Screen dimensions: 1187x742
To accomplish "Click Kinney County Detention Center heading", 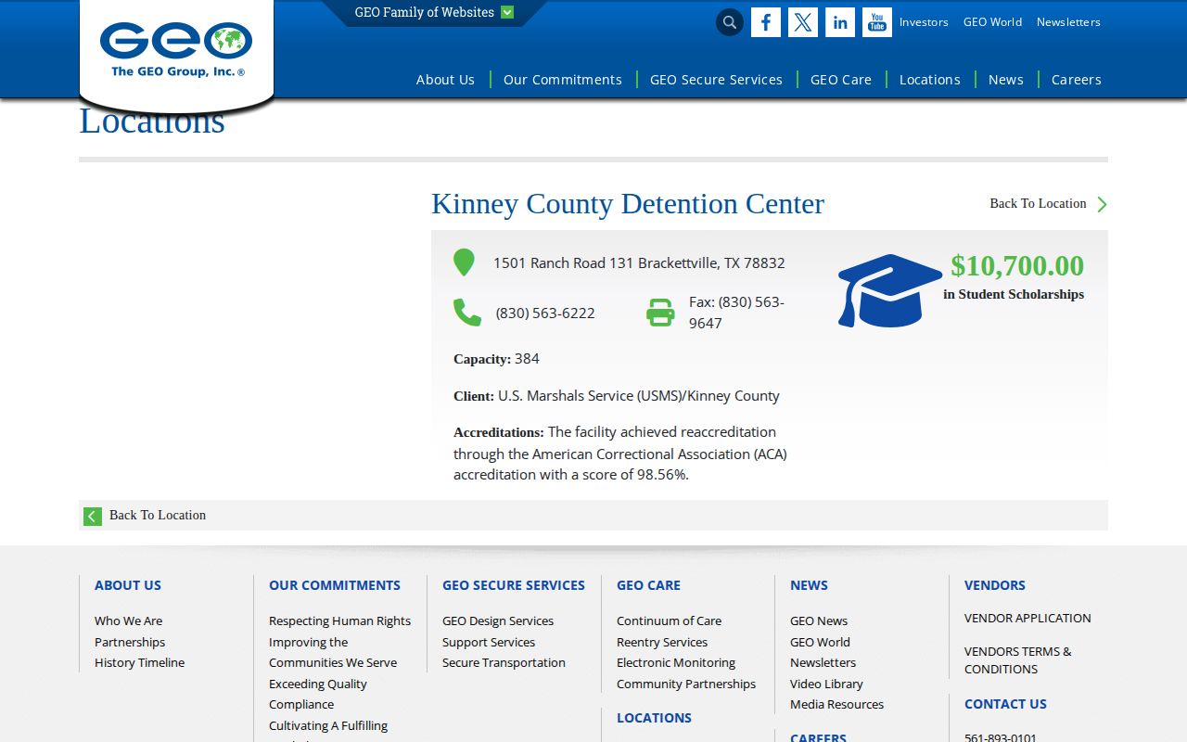I will (x=628, y=204).
